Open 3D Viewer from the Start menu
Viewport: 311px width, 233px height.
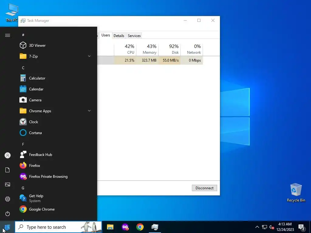pos(56,46)
